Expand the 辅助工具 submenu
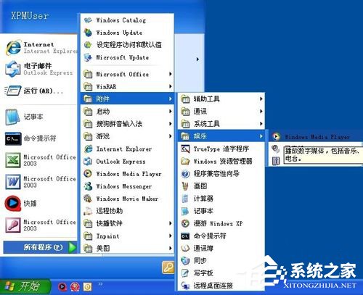The image size is (363, 295). (221, 99)
